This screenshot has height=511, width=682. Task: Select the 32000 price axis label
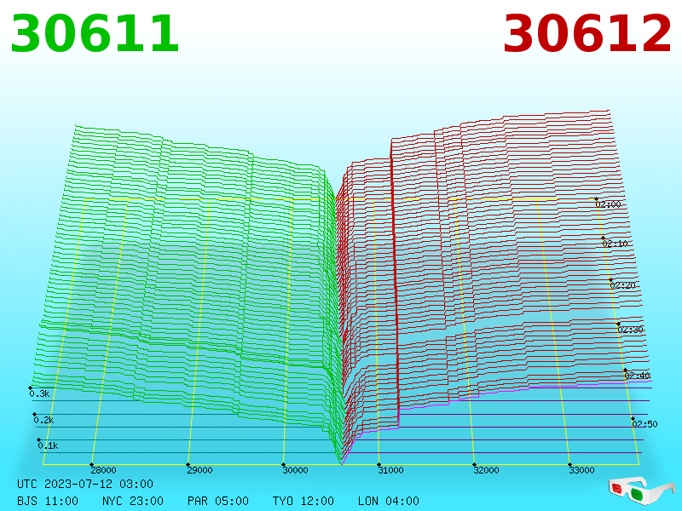click(486, 470)
